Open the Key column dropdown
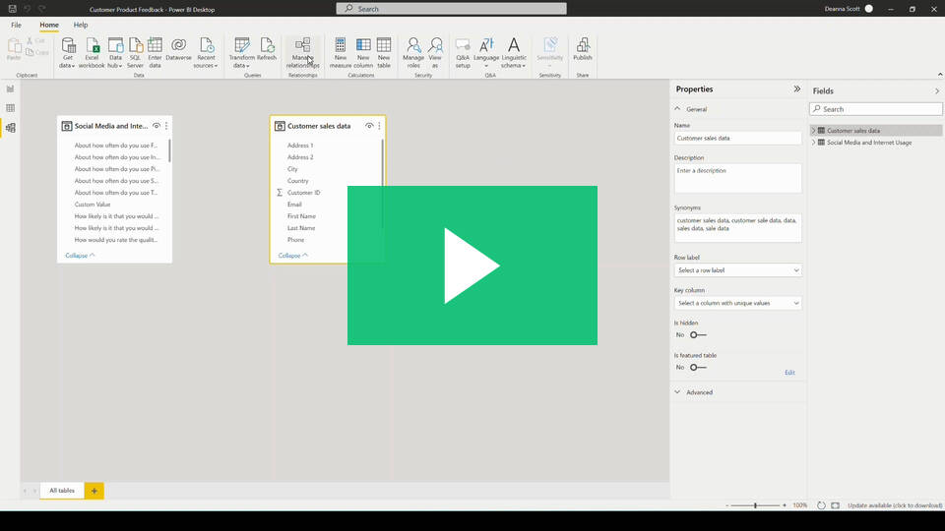945x531 pixels. point(737,303)
